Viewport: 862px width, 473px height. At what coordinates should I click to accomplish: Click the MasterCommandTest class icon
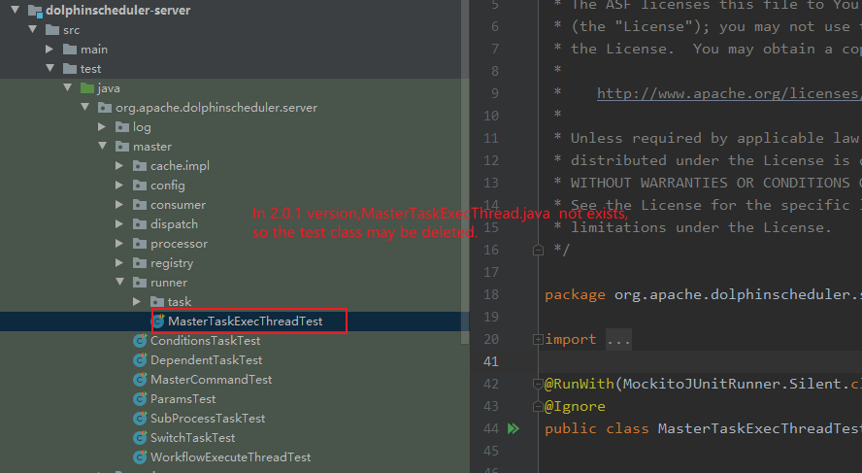(140, 380)
